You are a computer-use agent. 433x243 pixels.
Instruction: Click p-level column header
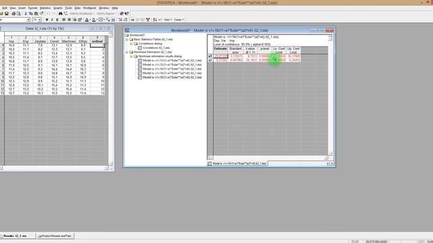tap(265, 50)
